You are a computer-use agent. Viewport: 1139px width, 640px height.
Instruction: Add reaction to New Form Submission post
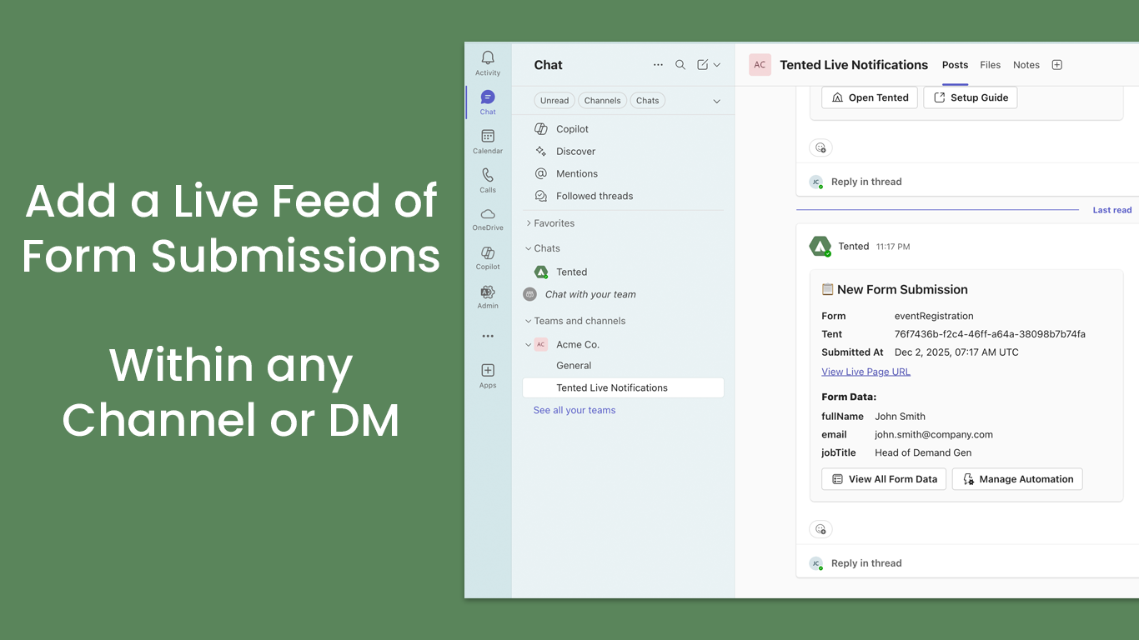pyautogui.click(x=820, y=529)
